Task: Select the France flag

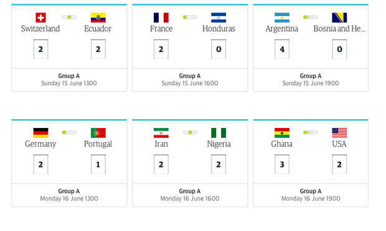Action: click(x=161, y=17)
